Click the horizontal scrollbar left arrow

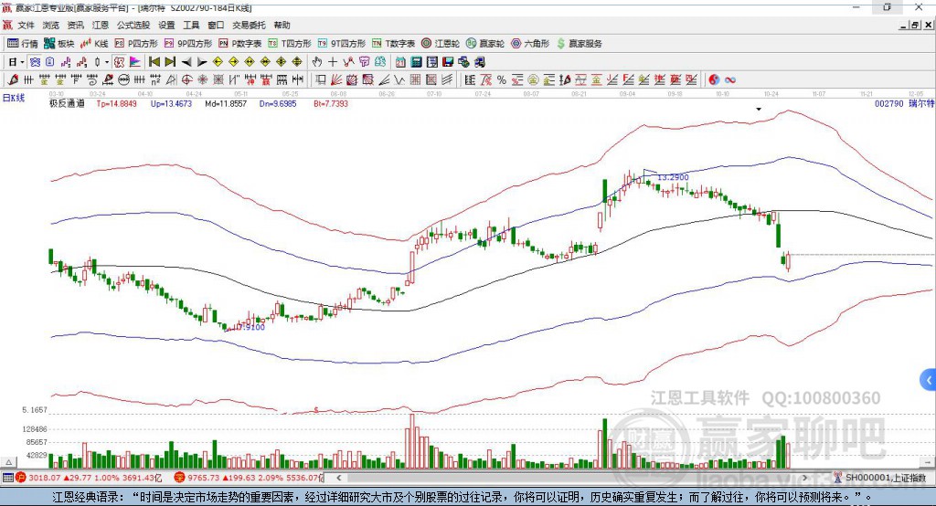(x=339, y=478)
